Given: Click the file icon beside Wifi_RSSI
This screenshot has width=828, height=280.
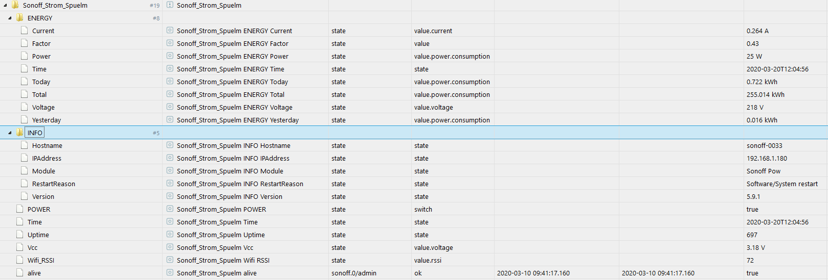Looking at the screenshot, I should (x=20, y=260).
